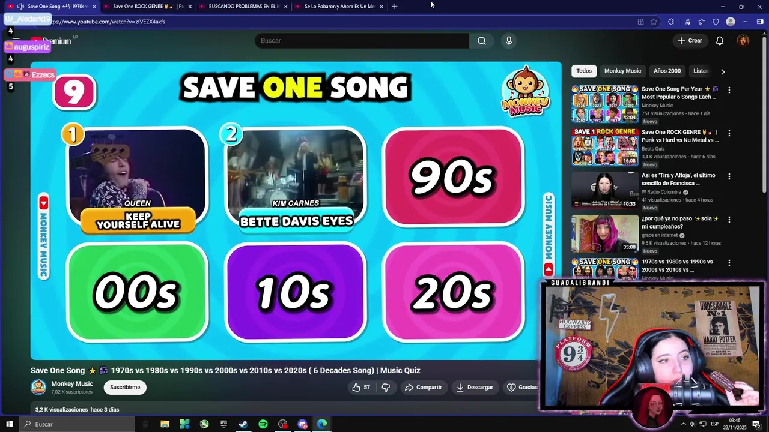769x432 pixels.
Task: Click the Compartir share button
Action: [x=423, y=388]
